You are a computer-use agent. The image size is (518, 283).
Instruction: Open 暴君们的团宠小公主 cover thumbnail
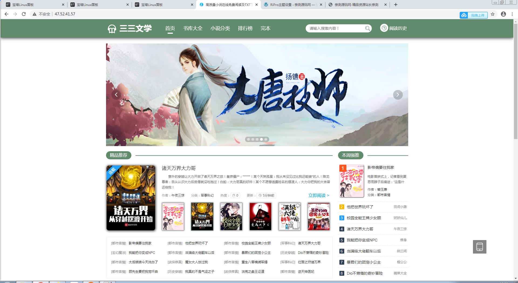click(x=319, y=217)
